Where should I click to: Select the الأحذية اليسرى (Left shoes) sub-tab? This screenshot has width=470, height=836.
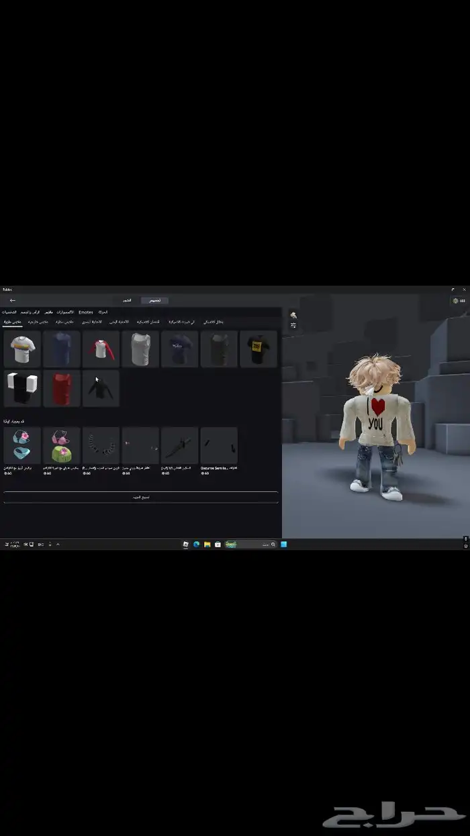(92, 322)
